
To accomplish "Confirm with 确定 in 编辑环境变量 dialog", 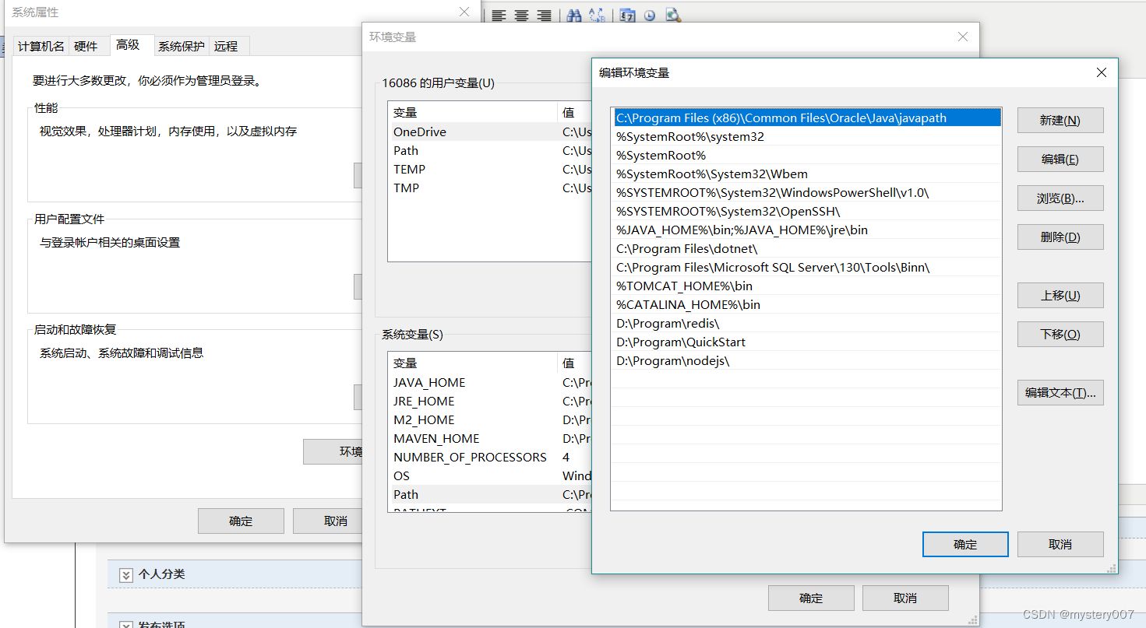I will 965,544.
